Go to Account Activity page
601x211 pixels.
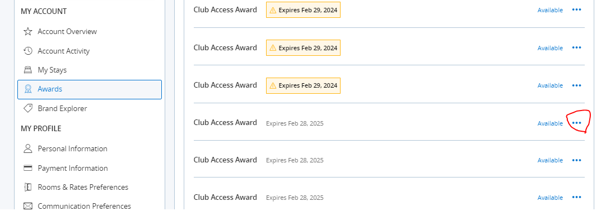pos(64,51)
